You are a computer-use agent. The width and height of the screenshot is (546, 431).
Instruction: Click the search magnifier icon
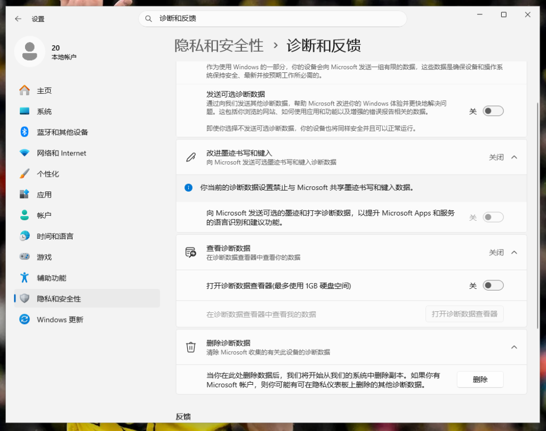point(148,19)
